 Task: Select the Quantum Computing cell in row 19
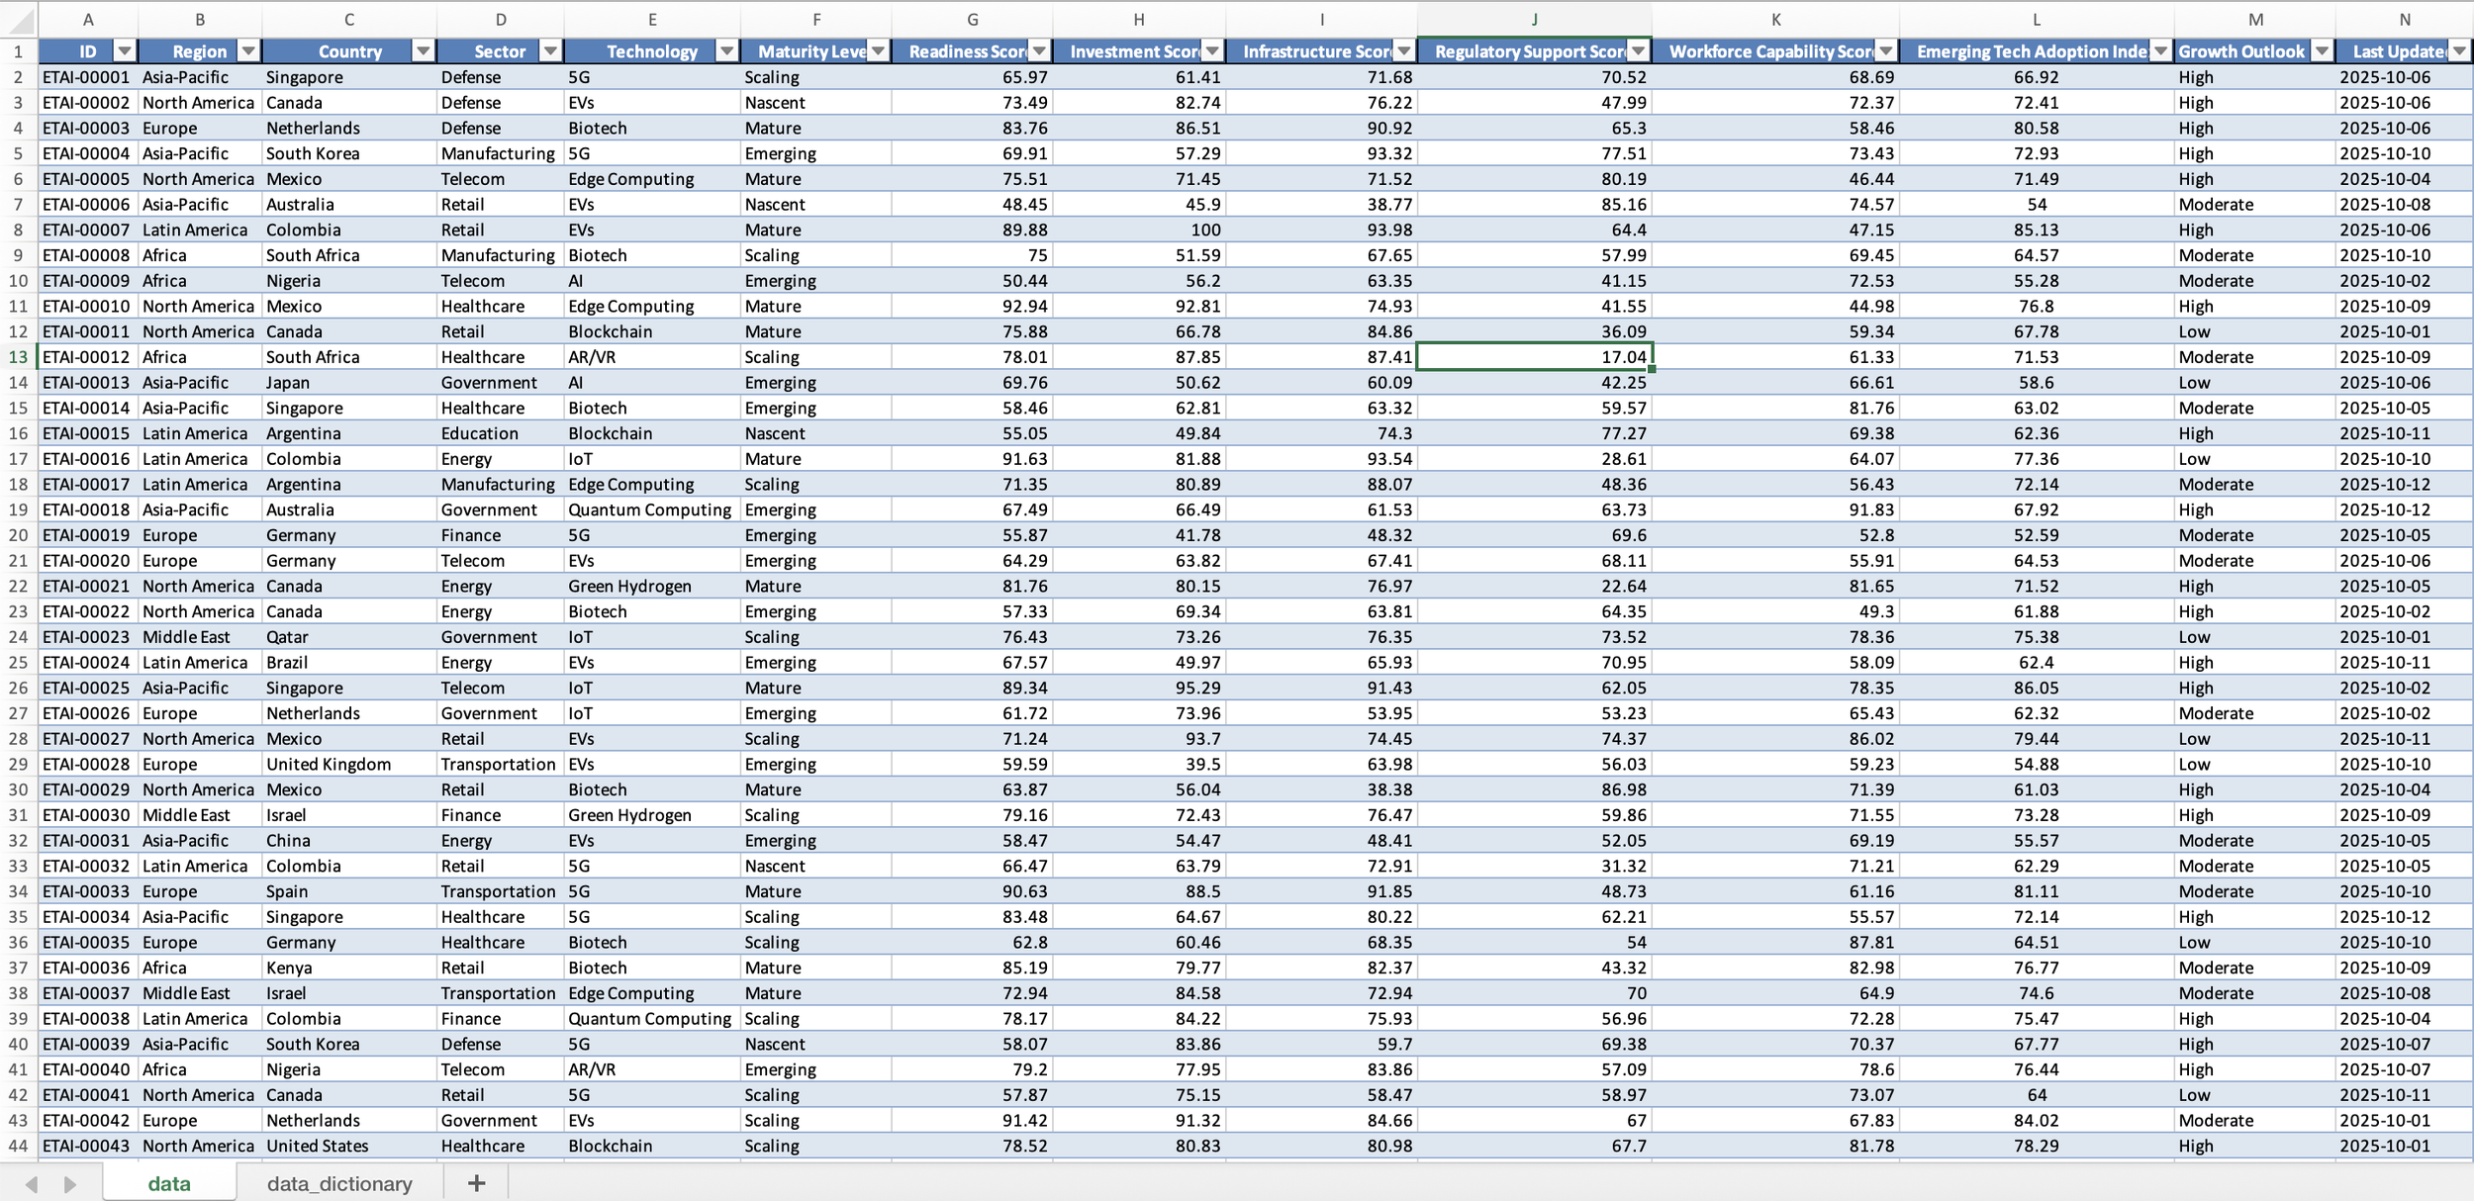click(649, 509)
